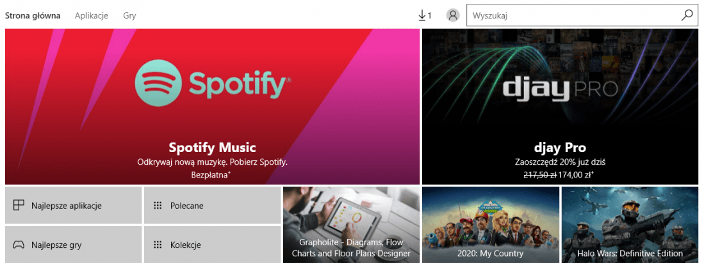Switch to the Aplikacje tab

pos(92,16)
